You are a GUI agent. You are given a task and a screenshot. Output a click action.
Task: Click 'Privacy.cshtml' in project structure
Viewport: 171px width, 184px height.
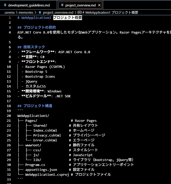pyautogui.click(x=47, y=135)
